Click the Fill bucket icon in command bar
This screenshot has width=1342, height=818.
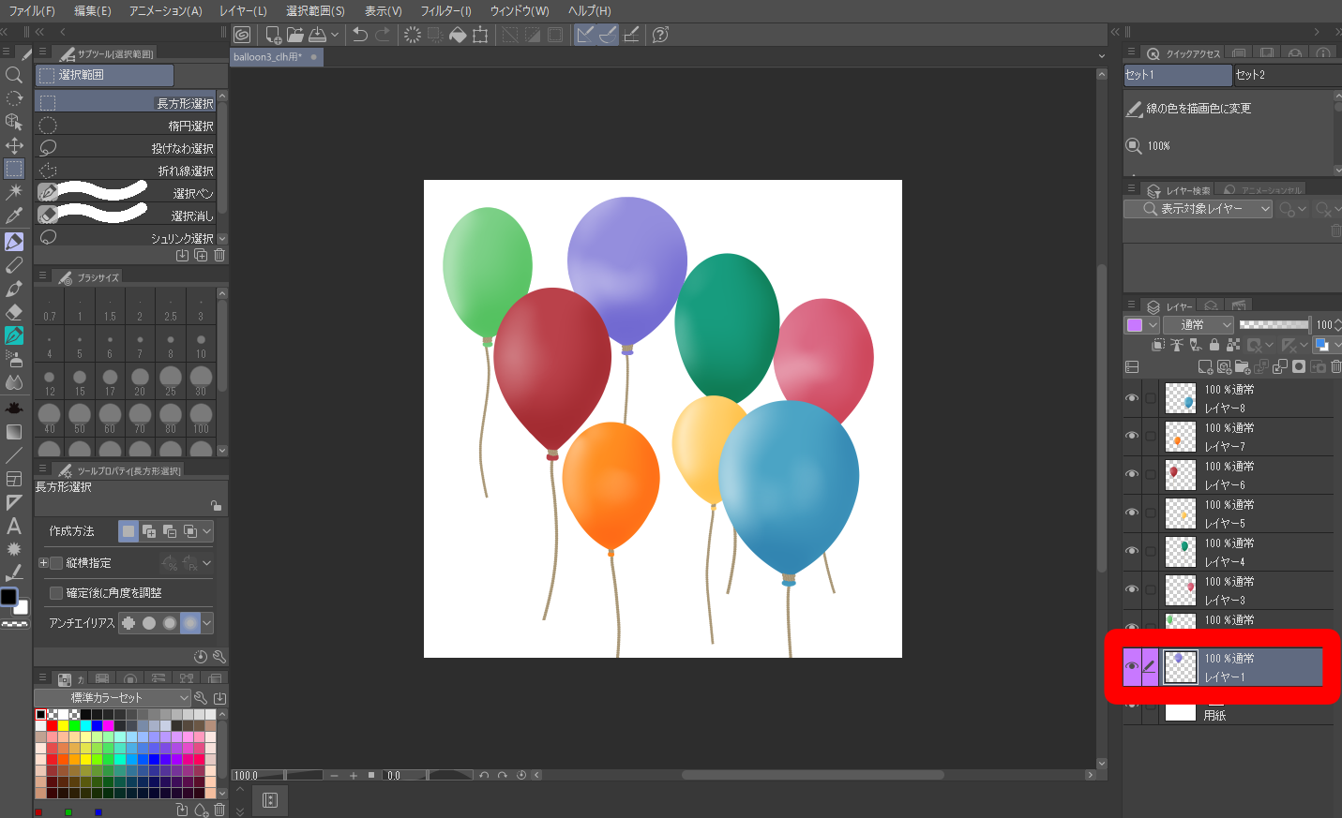pos(458,35)
